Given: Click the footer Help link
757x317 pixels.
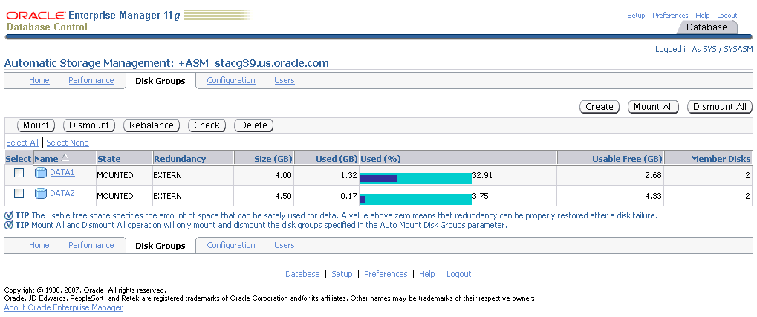Looking at the screenshot, I should (x=427, y=274).
